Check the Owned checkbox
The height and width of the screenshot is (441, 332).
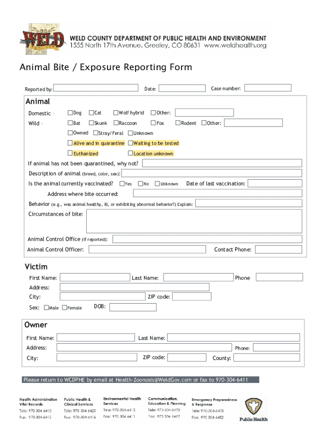pyautogui.click(x=70, y=133)
